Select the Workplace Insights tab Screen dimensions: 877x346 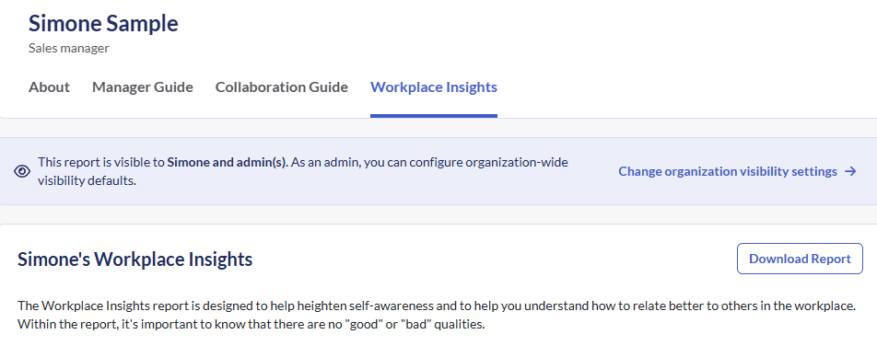pyautogui.click(x=434, y=87)
